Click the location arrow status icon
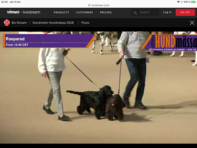The image size is (197, 148). [182, 2]
